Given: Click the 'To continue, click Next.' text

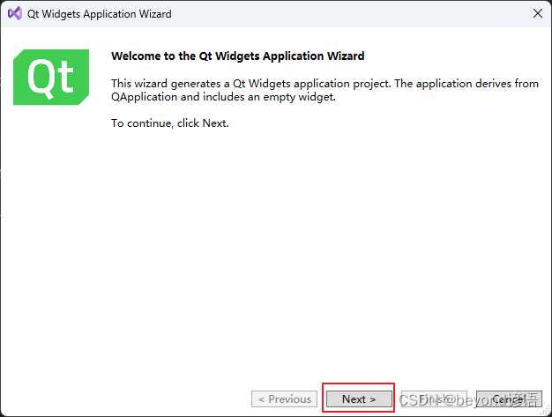Looking at the screenshot, I should tap(170, 123).
